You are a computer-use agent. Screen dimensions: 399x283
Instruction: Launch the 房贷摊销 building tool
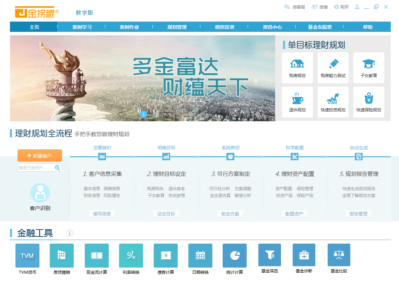point(62,256)
